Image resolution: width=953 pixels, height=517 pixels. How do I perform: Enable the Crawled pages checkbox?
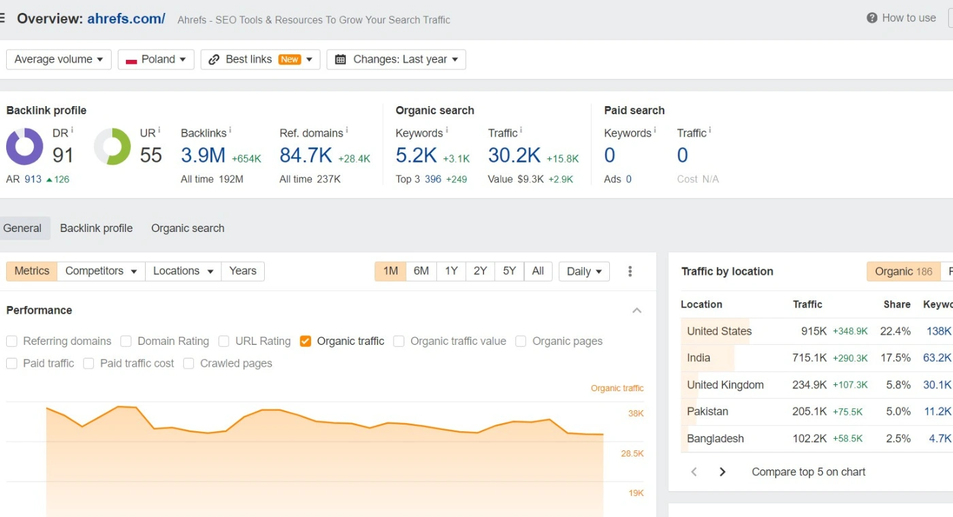(189, 364)
